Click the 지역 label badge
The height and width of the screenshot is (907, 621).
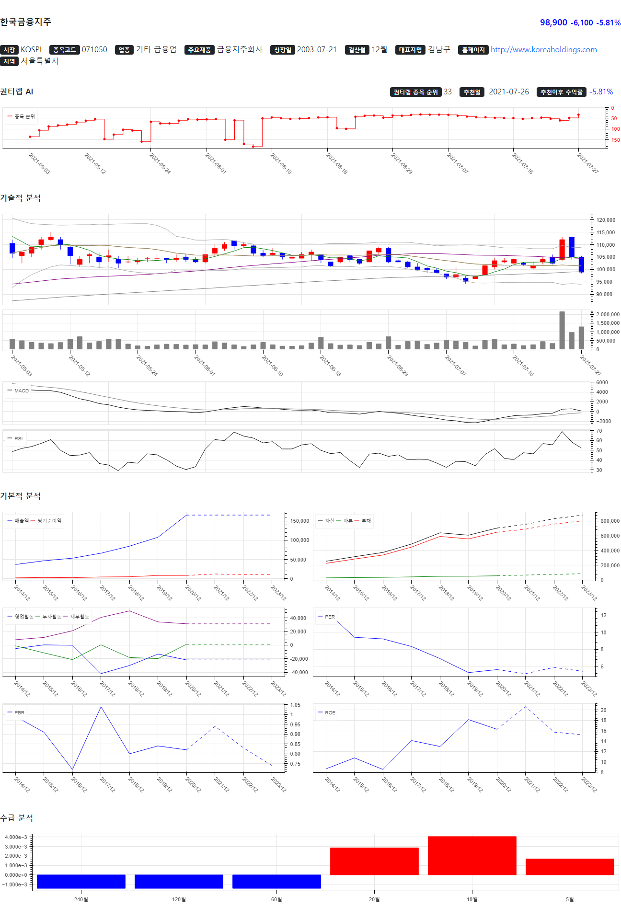click(x=9, y=61)
